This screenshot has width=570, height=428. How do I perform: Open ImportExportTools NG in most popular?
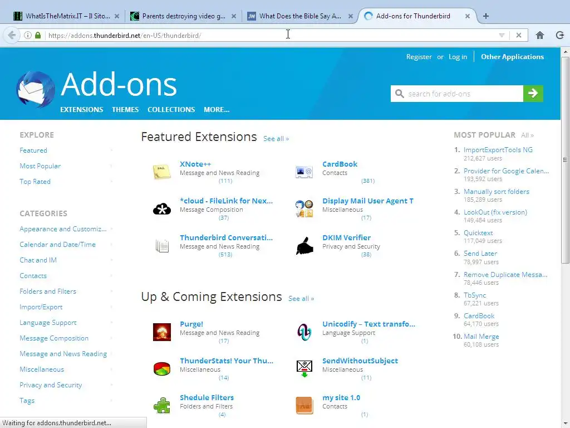(498, 150)
